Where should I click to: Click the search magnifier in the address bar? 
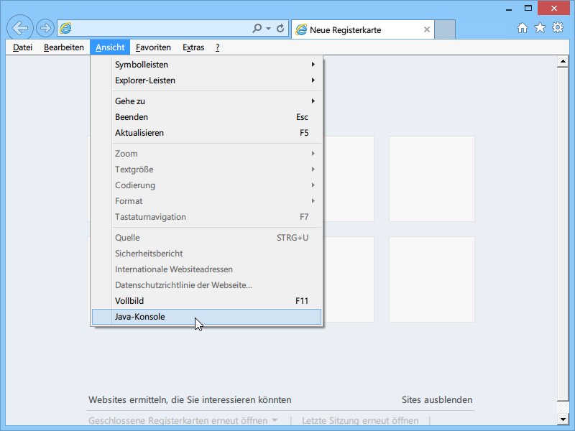pyautogui.click(x=257, y=28)
